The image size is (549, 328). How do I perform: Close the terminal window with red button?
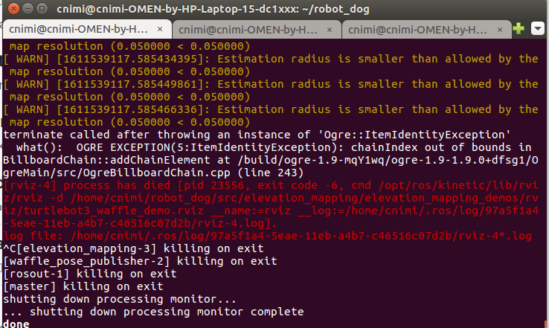coord(13,8)
